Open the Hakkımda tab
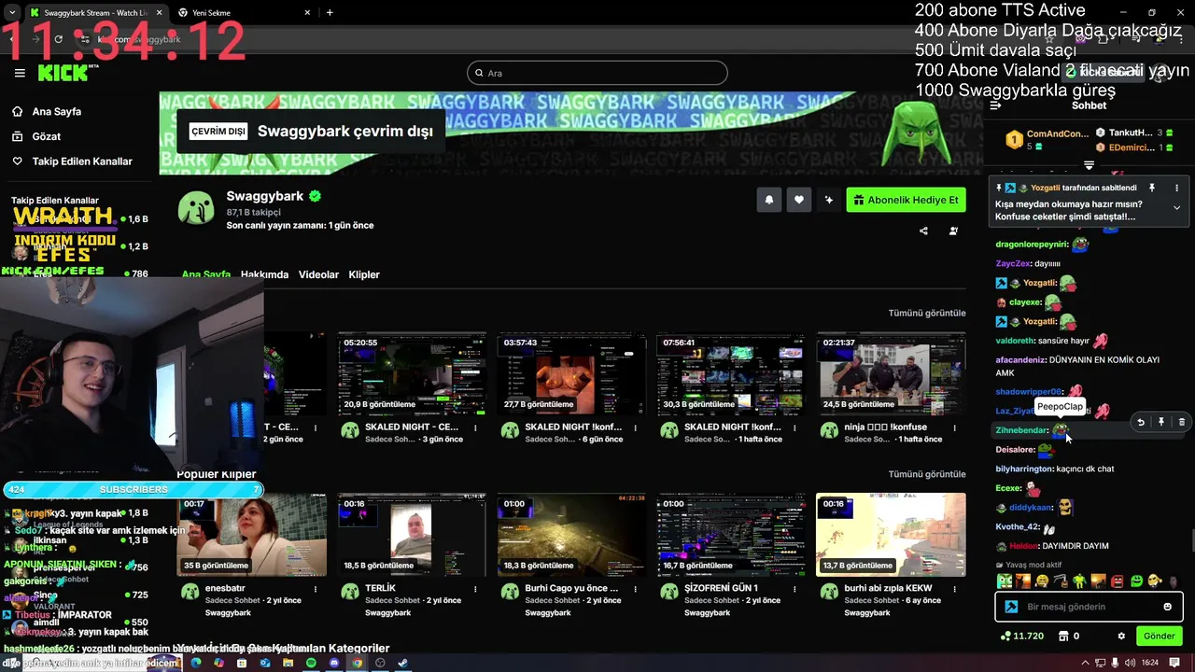 [264, 274]
